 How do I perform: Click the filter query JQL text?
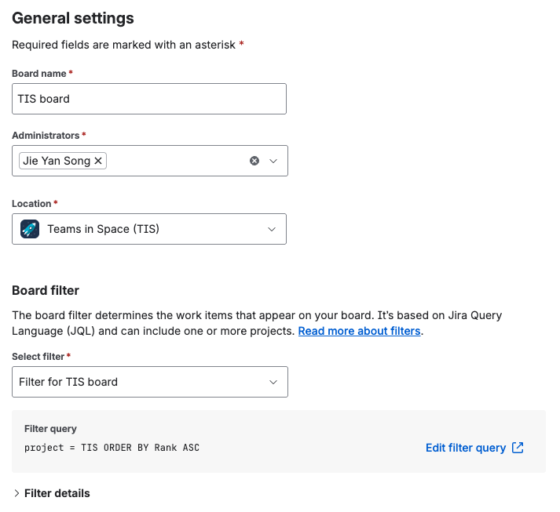tap(112, 448)
